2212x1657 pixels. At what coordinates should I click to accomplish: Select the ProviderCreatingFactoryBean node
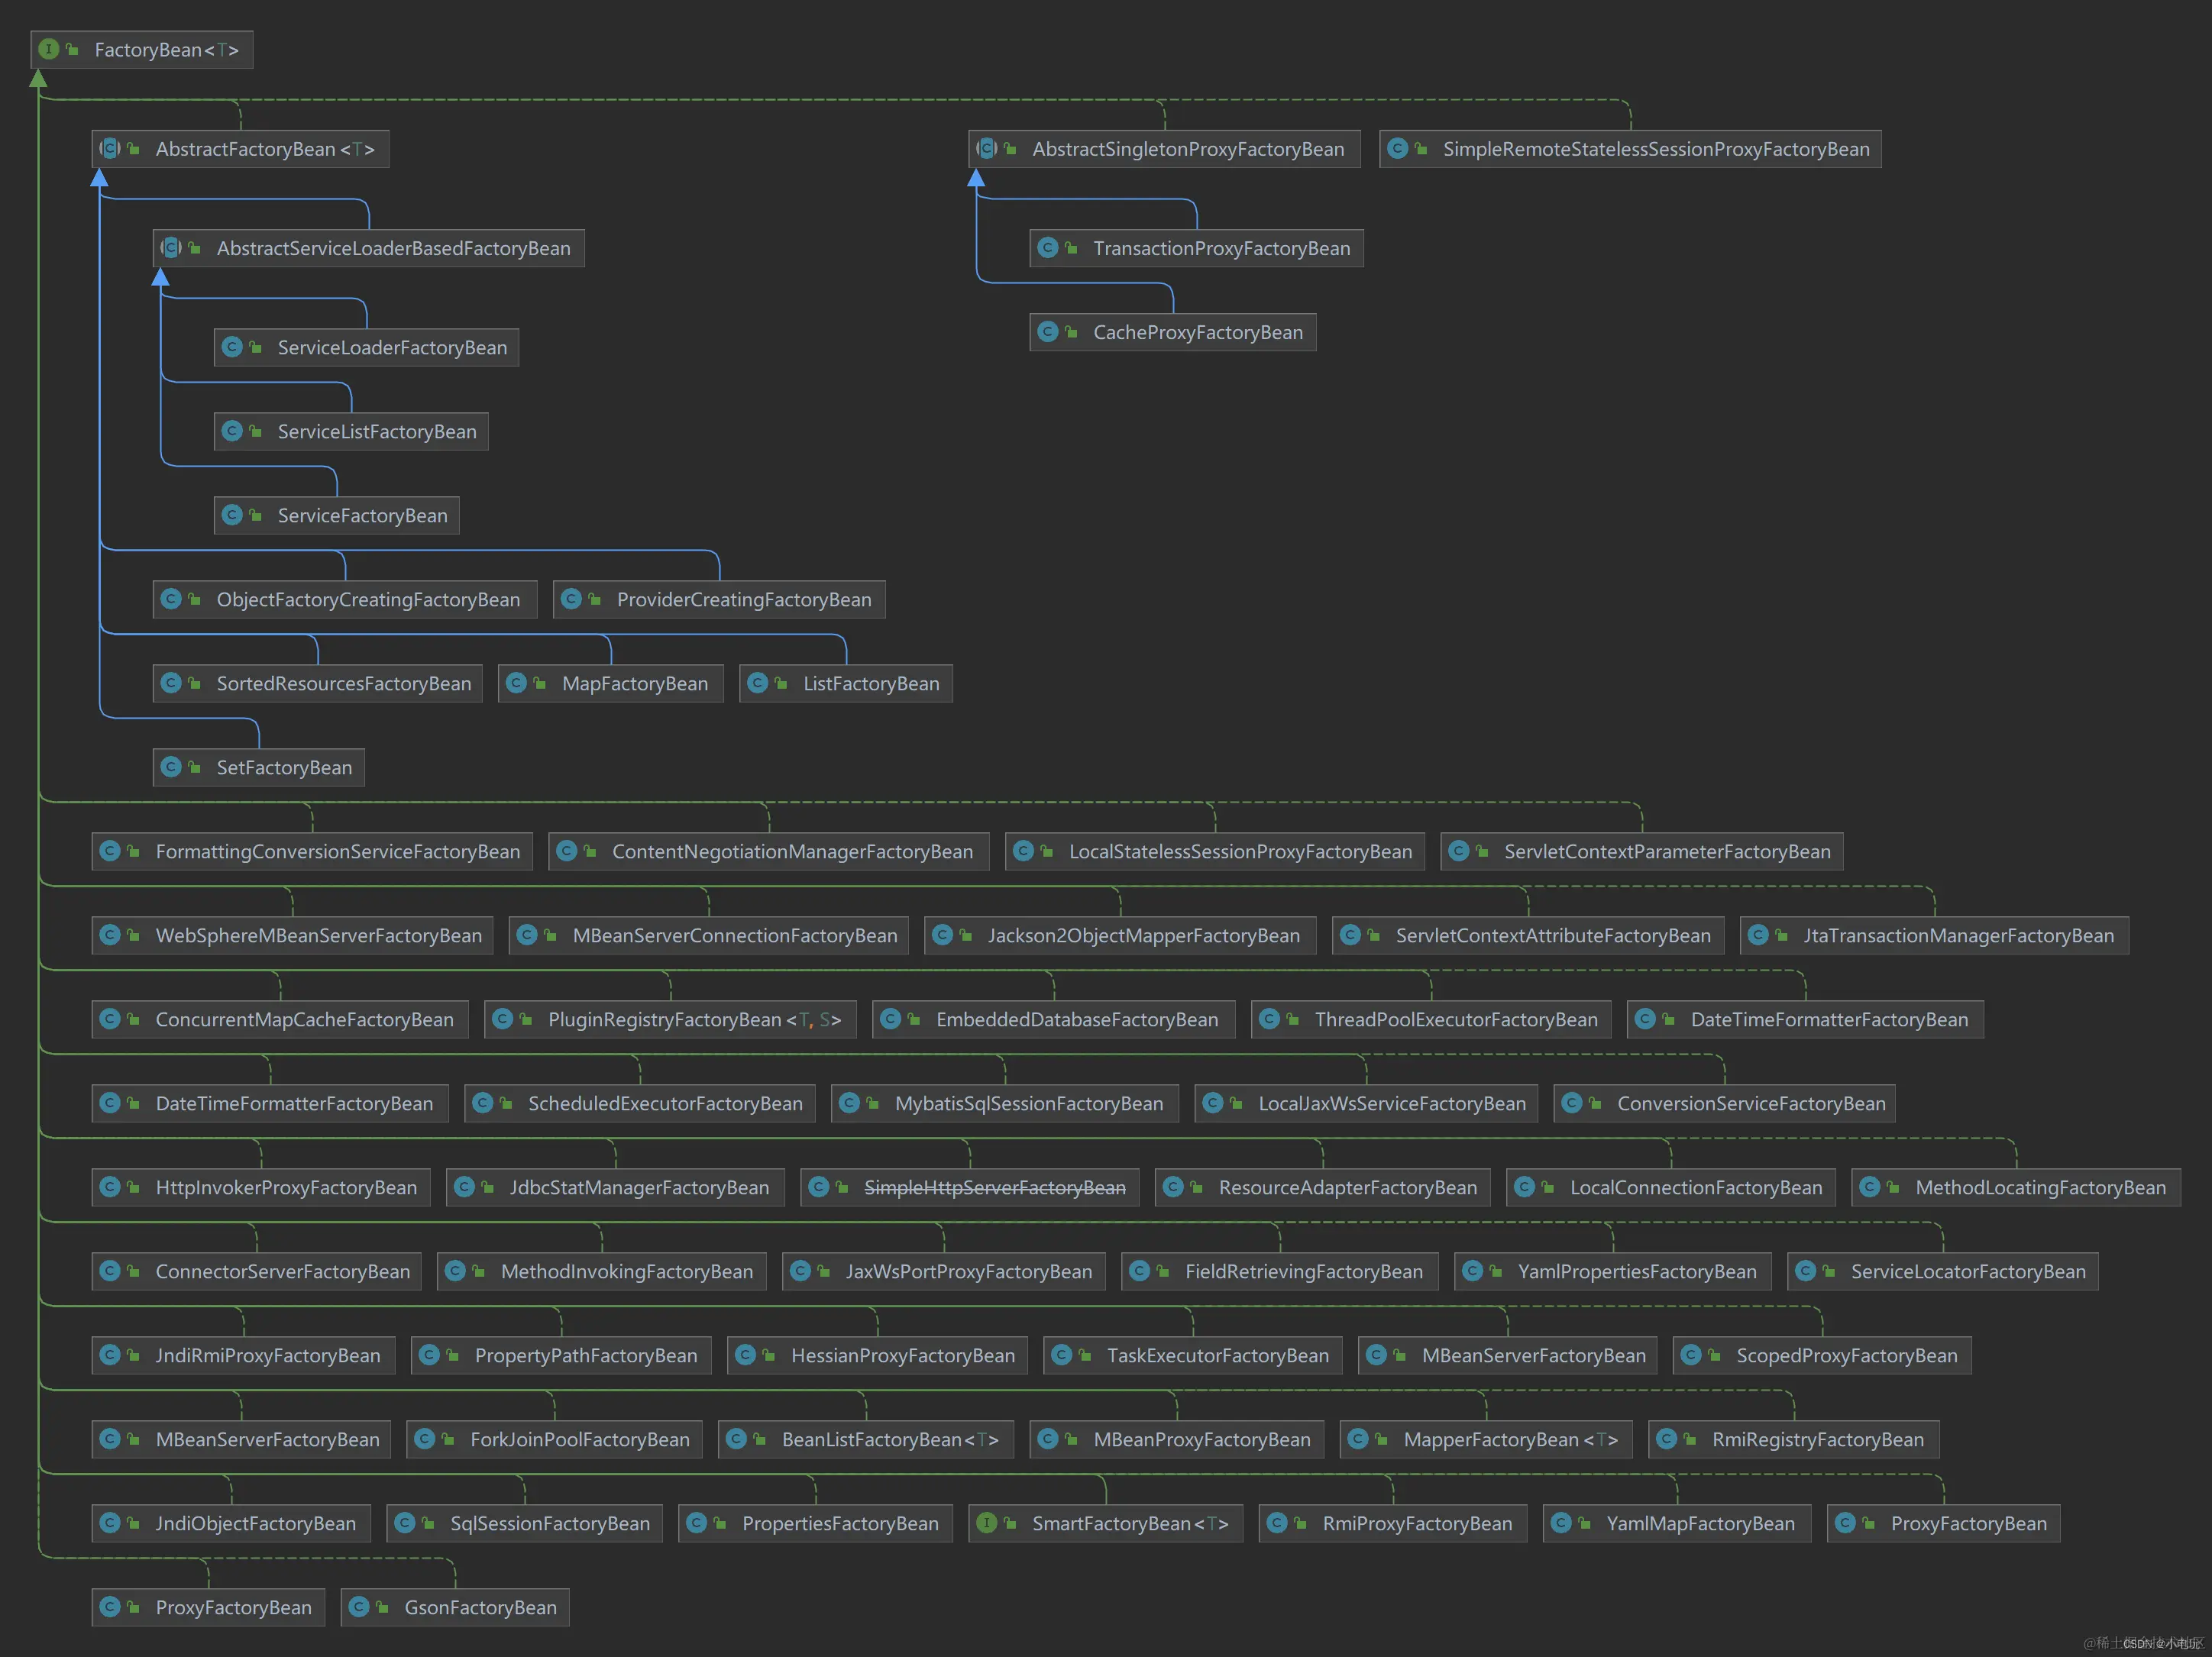pyautogui.click(x=743, y=600)
